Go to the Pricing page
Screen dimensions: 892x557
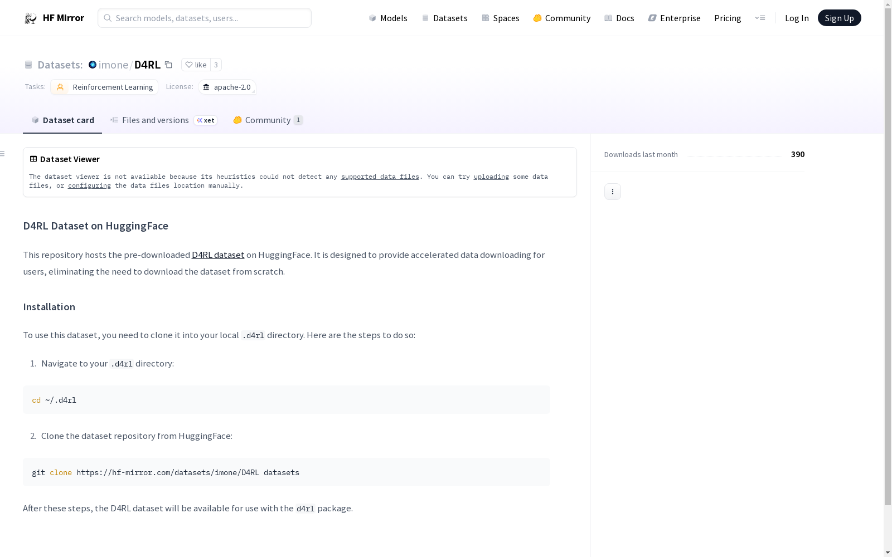(x=728, y=18)
